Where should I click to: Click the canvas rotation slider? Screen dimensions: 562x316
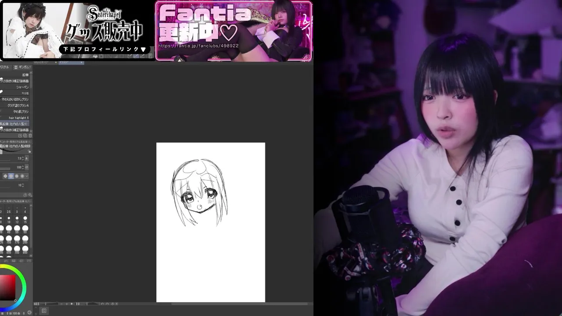[x=92, y=304]
